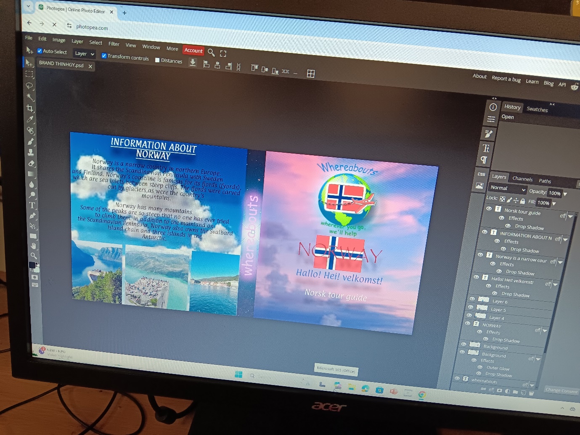The width and height of the screenshot is (580, 435).
Task: Hide the Norsk tour guide layer
Action: click(x=489, y=208)
